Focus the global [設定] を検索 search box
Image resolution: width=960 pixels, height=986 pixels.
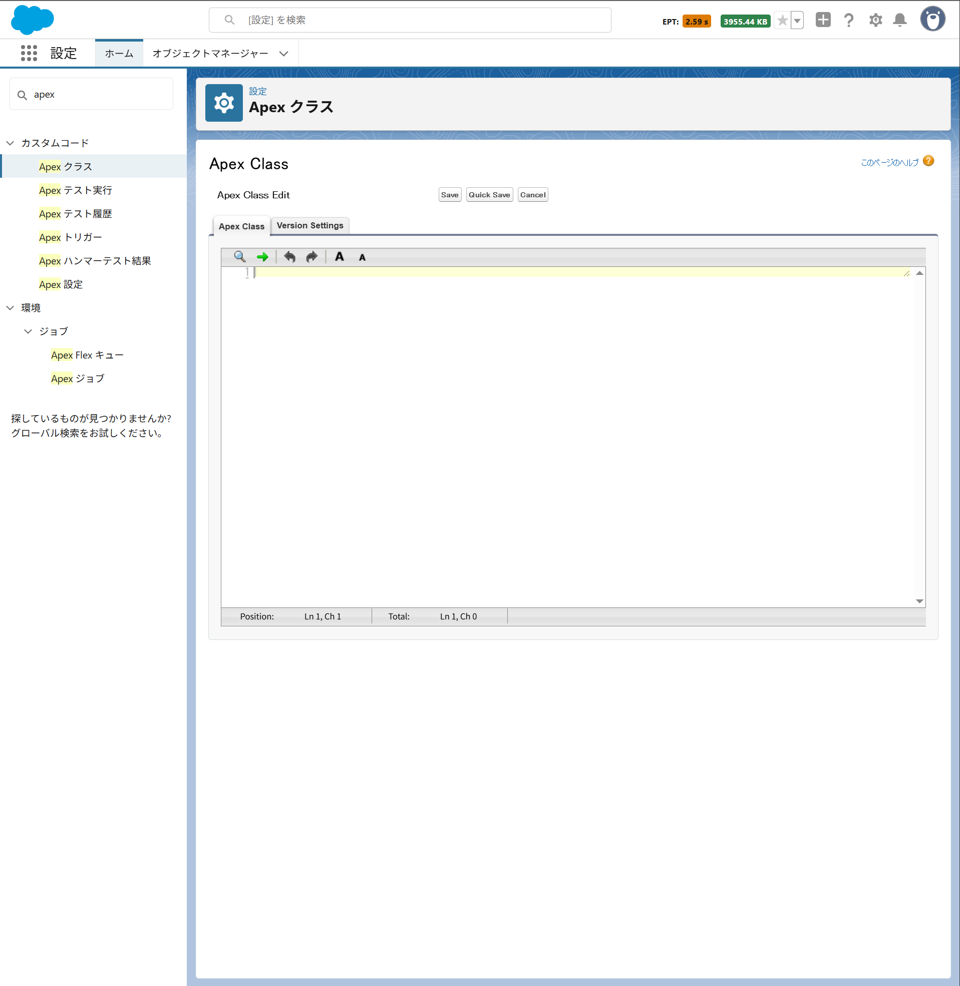point(410,20)
